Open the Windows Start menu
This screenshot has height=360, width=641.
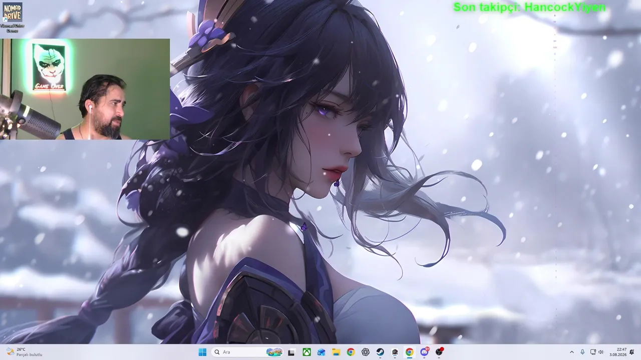[x=202, y=352]
